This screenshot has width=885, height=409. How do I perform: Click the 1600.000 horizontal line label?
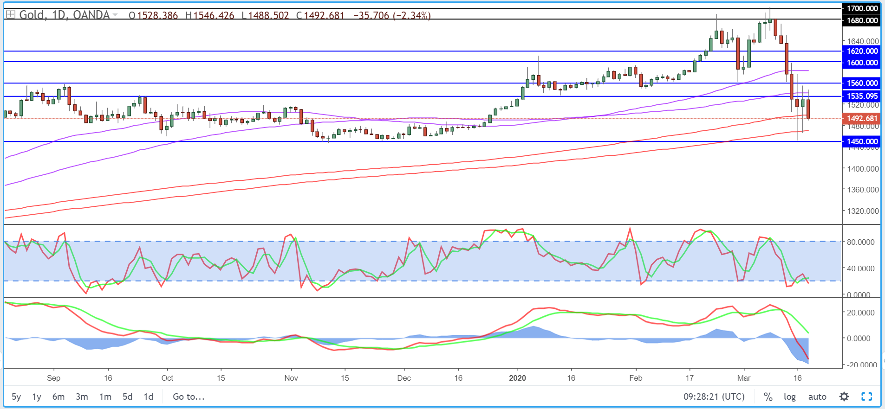[862, 63]
